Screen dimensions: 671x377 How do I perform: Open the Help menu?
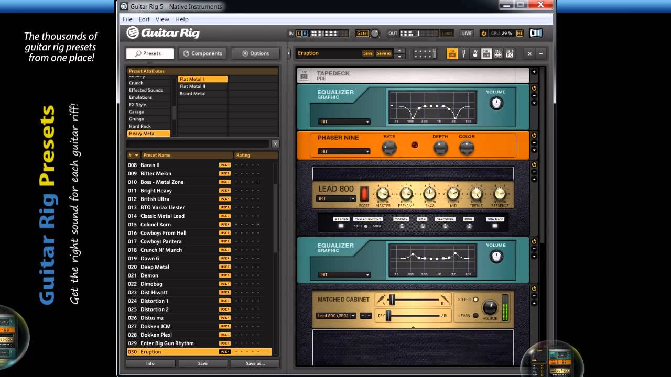182,19
